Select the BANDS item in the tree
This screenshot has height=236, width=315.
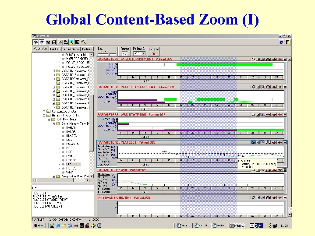coord(71,127)
